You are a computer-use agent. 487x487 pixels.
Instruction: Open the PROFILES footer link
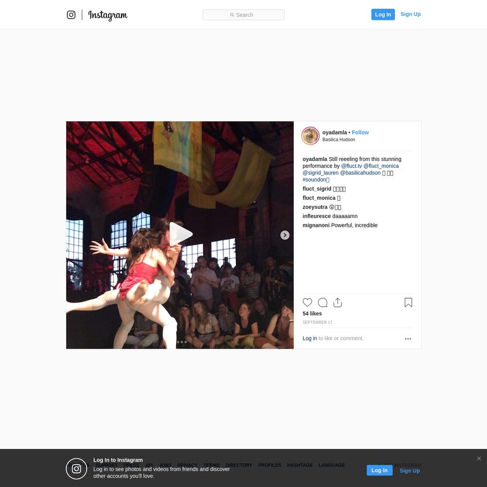tap(270, 465)
